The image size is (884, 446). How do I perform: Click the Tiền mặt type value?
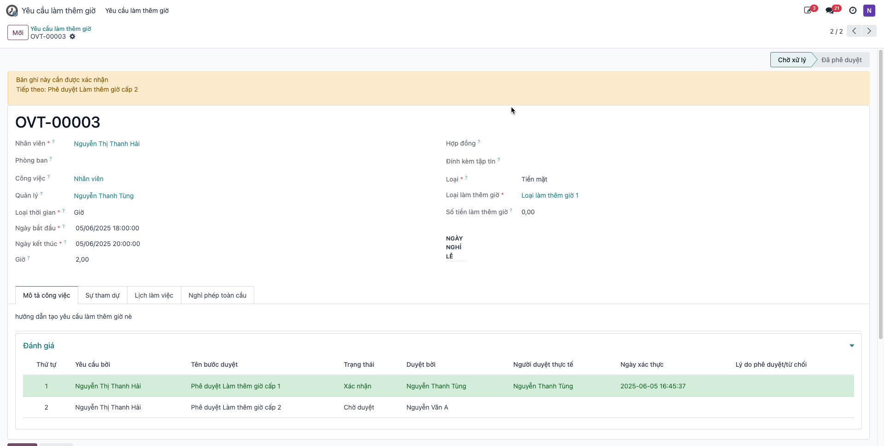click(534, 179)
